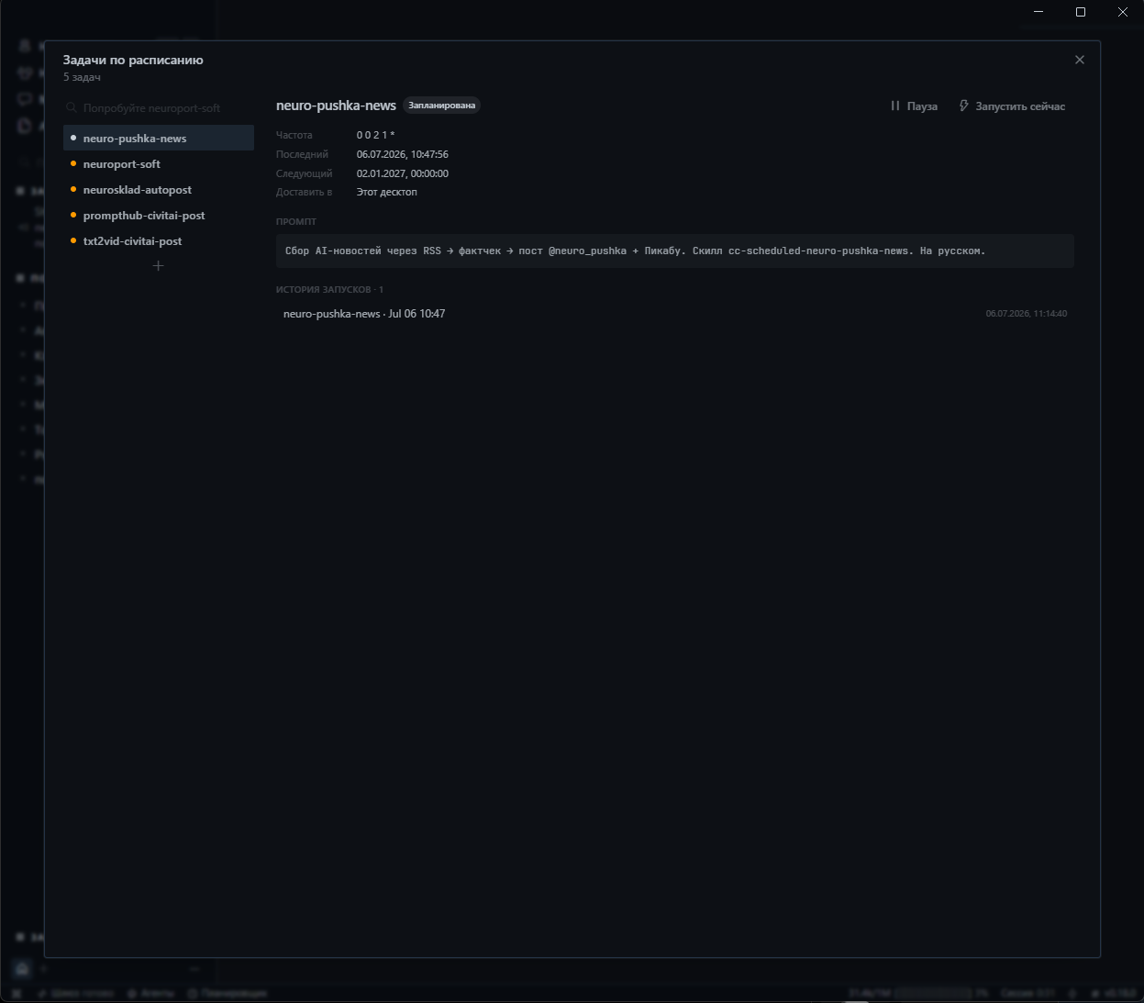The width and height of the screenshot is (1144, 1003).
Task: Click the Запланирована status badge
Action: coord(441,106)
